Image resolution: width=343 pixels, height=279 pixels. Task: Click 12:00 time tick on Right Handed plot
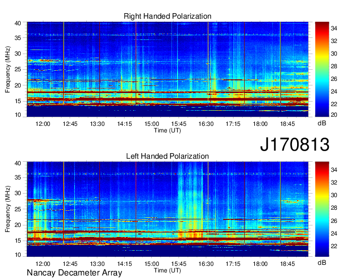click(x=43, y=124)
